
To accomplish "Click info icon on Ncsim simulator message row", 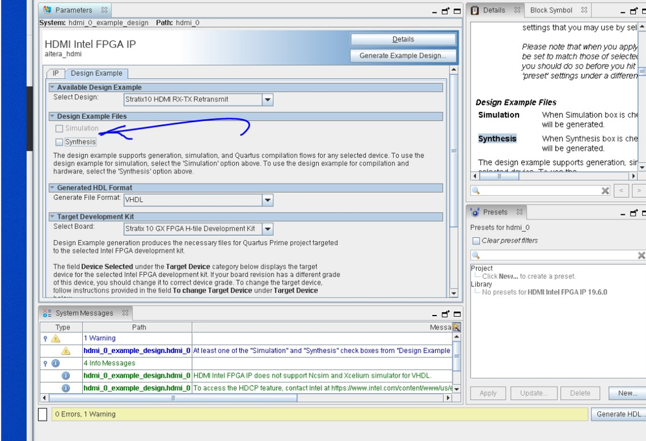I will click(65, 376).
